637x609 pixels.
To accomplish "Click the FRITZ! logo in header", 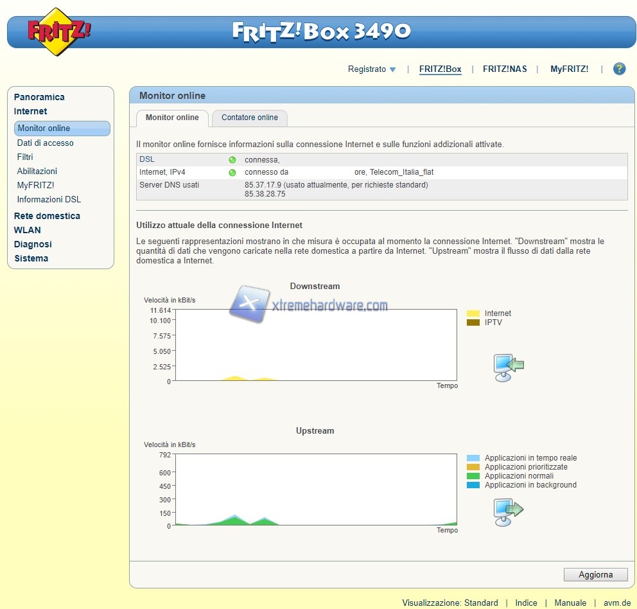I will [x=58, y=31].
